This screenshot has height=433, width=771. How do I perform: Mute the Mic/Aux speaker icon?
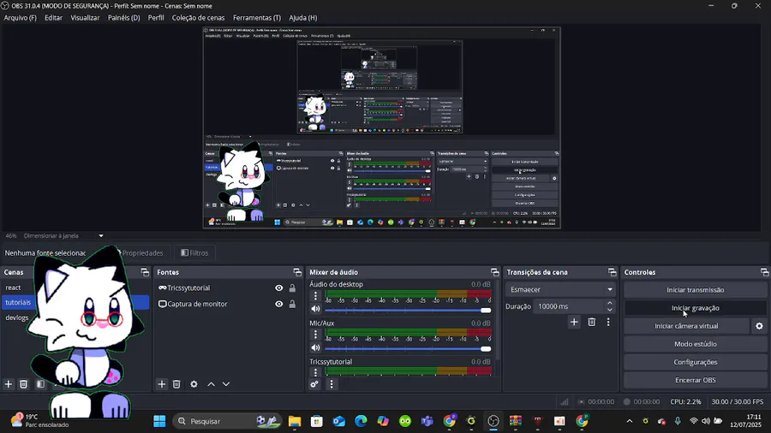(x=315, y=347)
